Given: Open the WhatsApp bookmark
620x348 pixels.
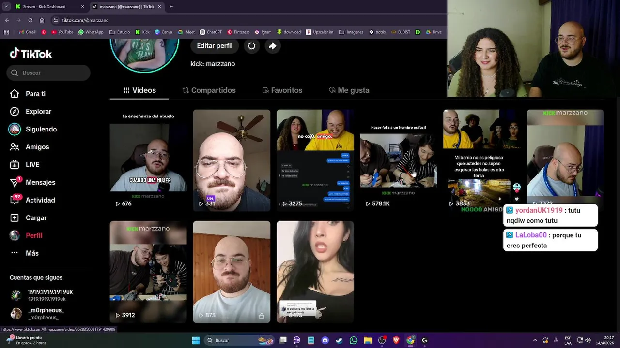Looking at the screenshot, I should tap(91, 32).
